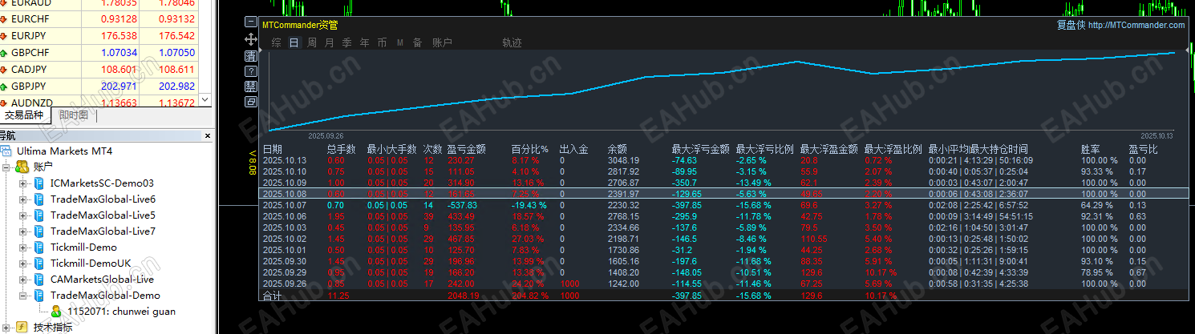Collapse the MTCommander panel with minus icon
The image size is (1195, 334).
coord(251,23)
